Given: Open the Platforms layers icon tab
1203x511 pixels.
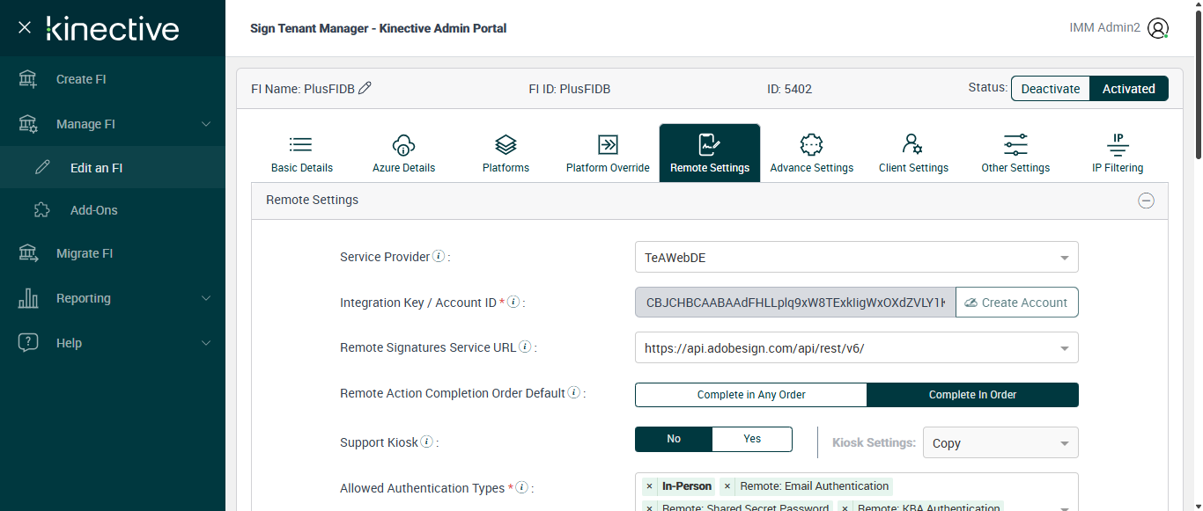Looking at the screenshot, I should click(506, 153).
